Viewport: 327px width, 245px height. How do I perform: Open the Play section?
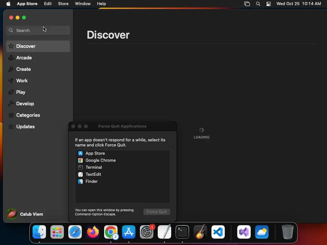coord(38,92)
